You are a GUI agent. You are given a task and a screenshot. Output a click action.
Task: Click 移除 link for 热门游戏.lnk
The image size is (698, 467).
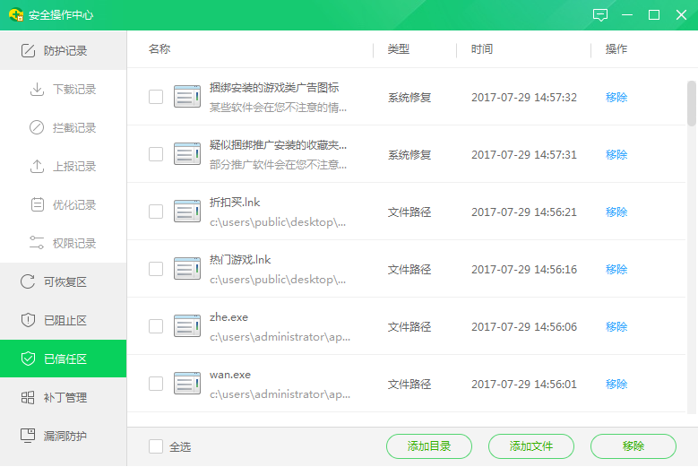(616, 269)
